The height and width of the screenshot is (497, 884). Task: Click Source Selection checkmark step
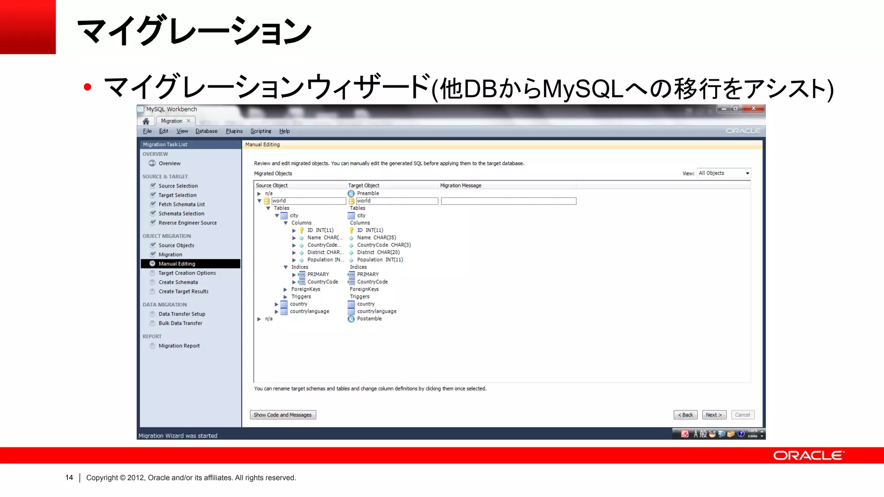(x=174, y=186)
